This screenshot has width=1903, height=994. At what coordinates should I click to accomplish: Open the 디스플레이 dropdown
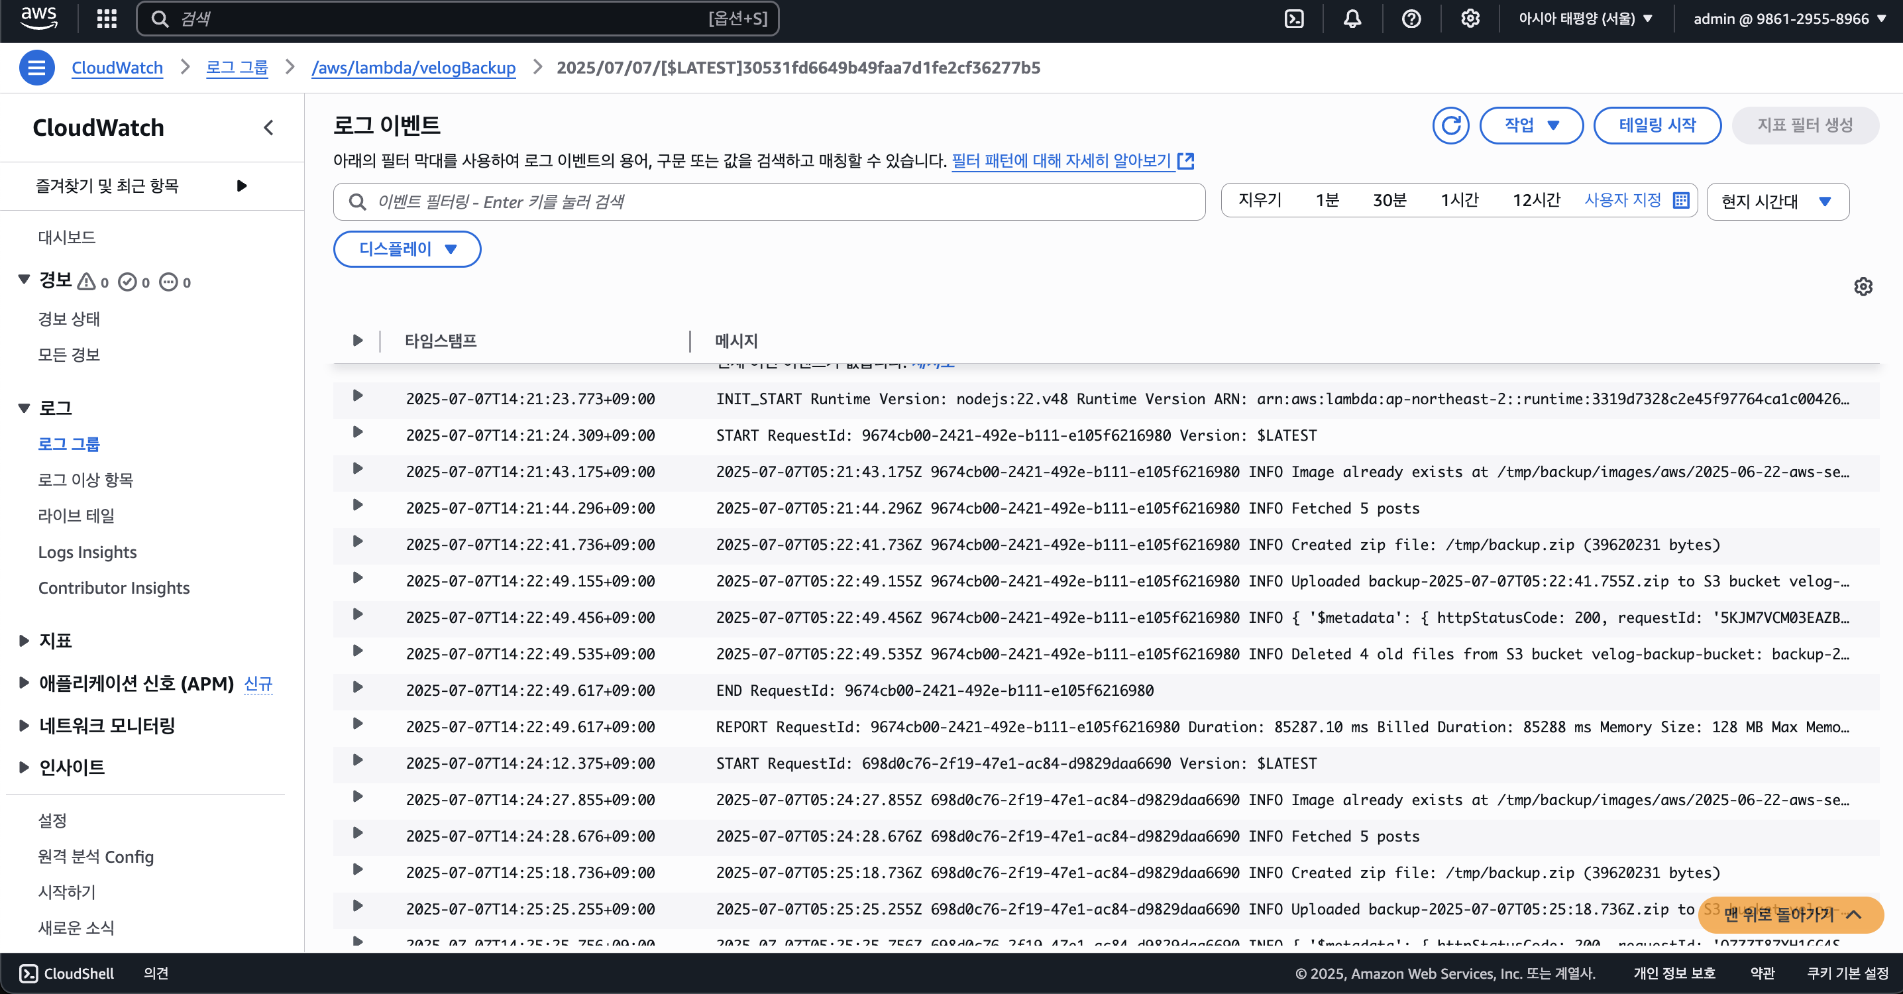click(407, 249)
